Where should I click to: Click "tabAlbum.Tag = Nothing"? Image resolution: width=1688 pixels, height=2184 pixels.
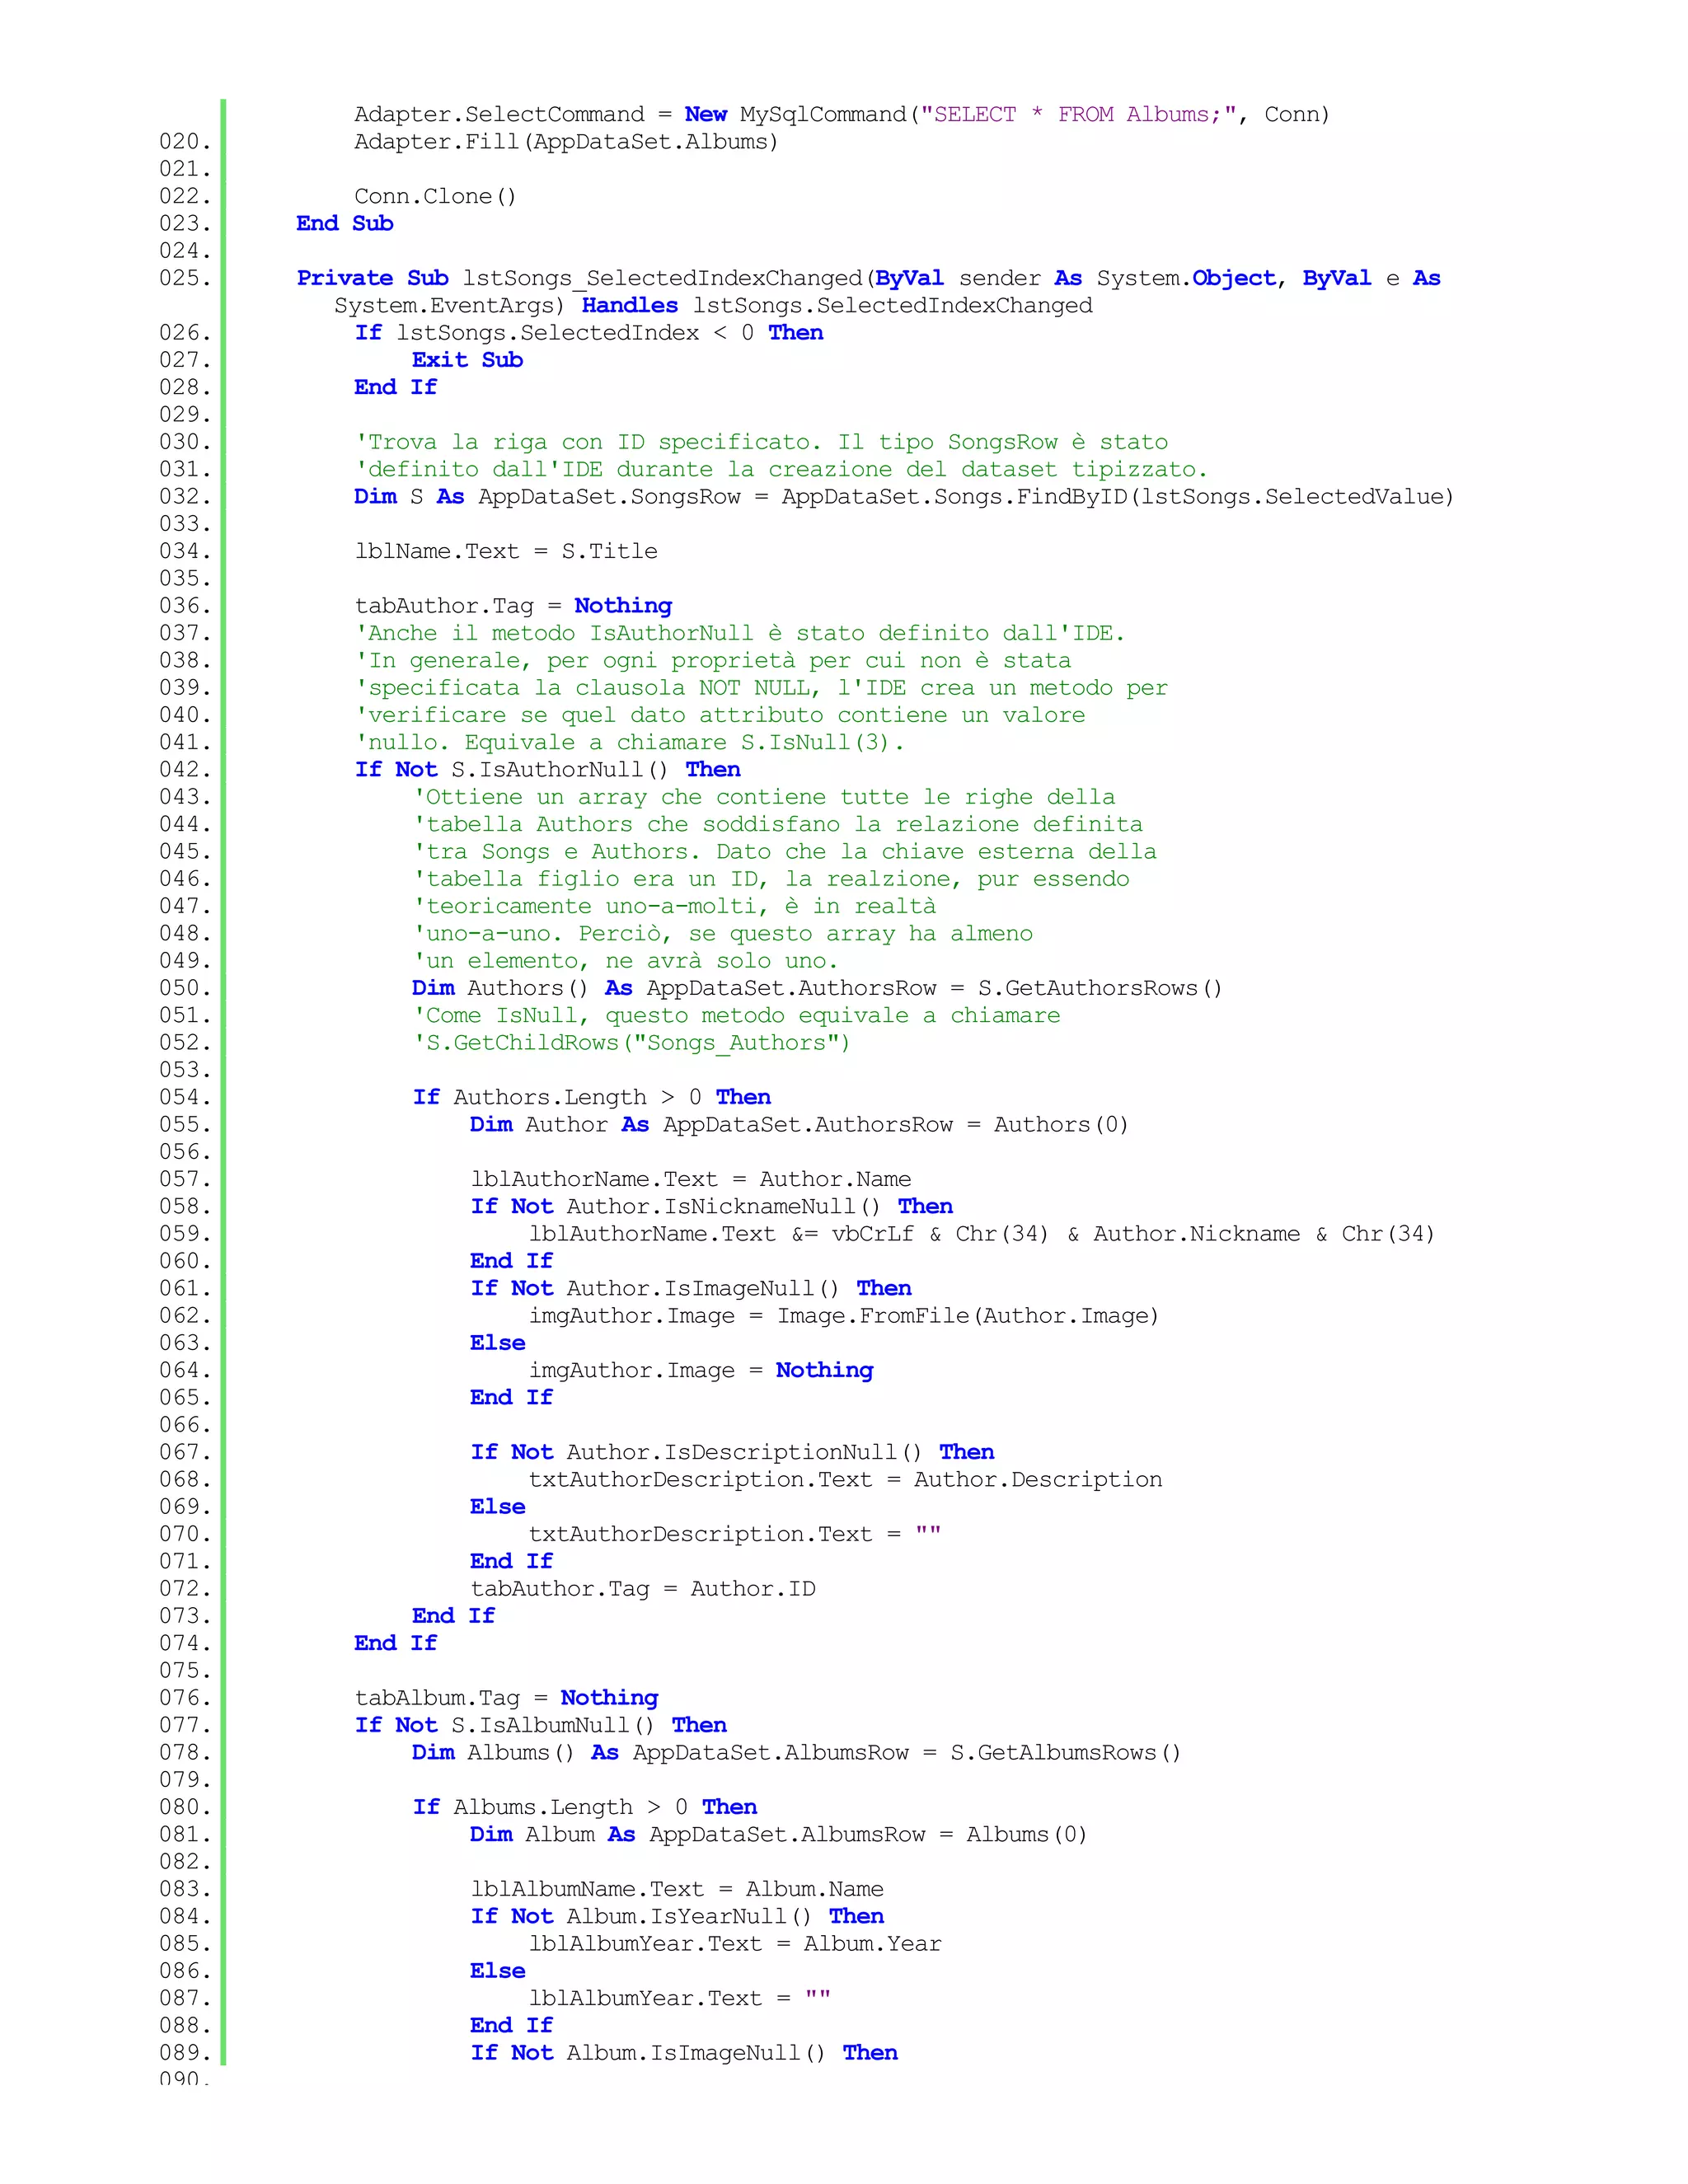coord(506,1698)
